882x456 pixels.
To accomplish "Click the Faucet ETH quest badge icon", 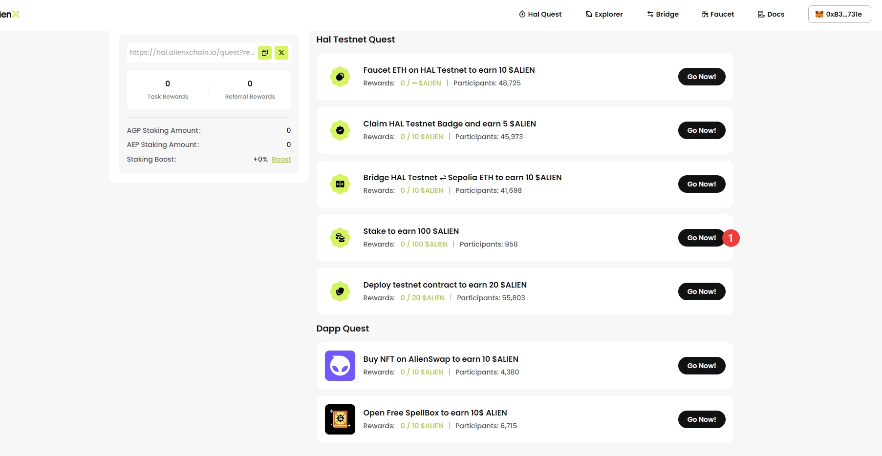I will click(x=340, y=77).
